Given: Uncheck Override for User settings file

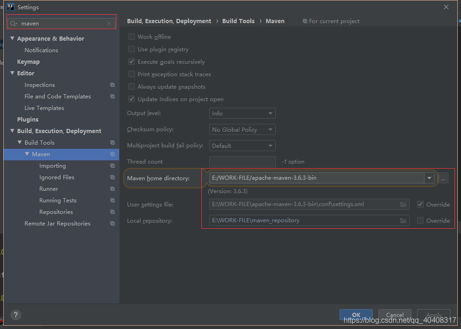Looking at the screenshot, I should coord(420,204).
